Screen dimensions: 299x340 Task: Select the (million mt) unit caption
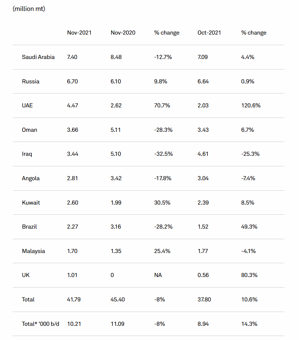[29, 9]
